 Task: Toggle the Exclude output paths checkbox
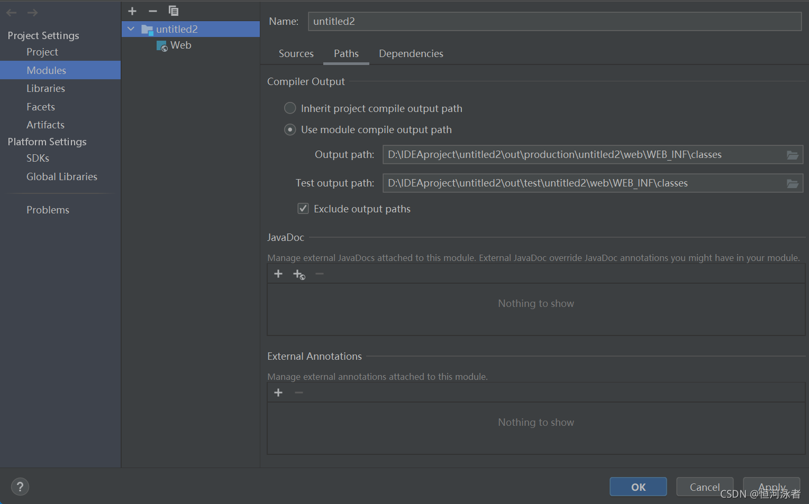pyautogui.click(x=303, y=209)
